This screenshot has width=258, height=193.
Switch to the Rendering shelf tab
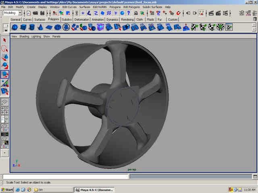coord(127,19)
